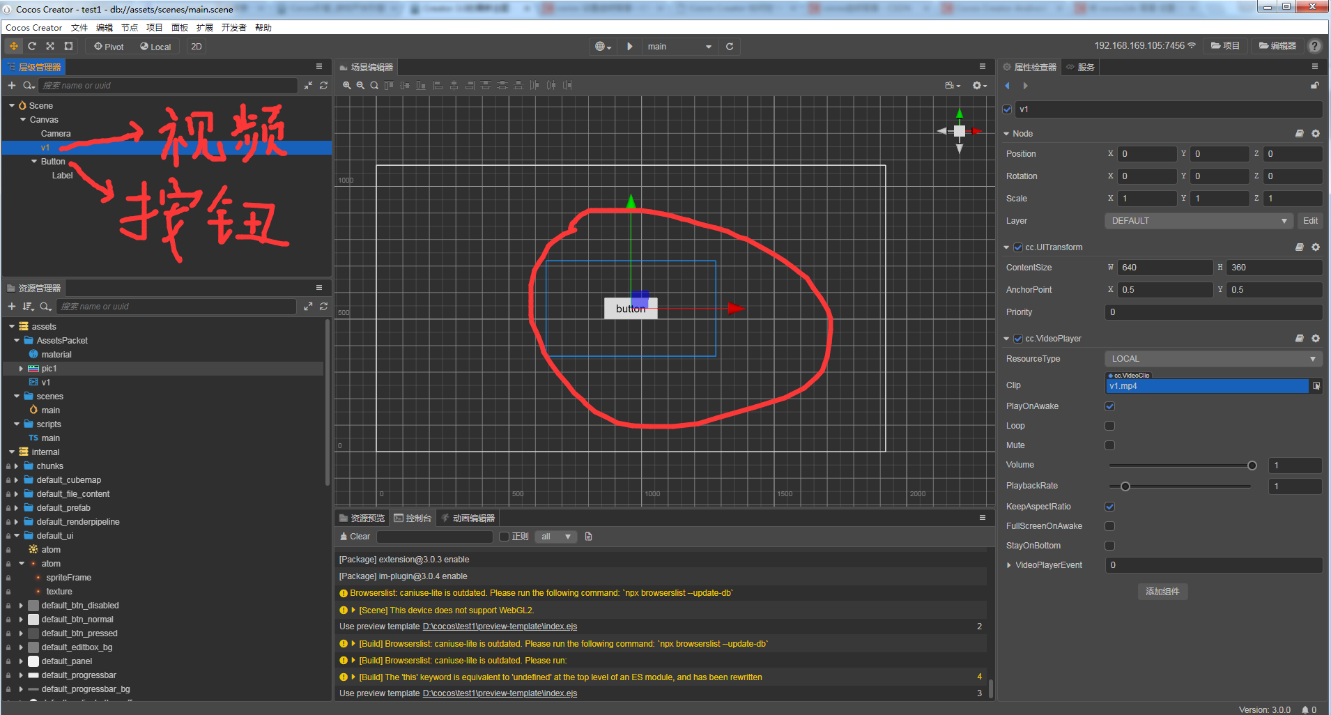Adjust the PlaybackRate slider handle
The width and height of the screenshot is (1331, 715).
(1125, 486)
